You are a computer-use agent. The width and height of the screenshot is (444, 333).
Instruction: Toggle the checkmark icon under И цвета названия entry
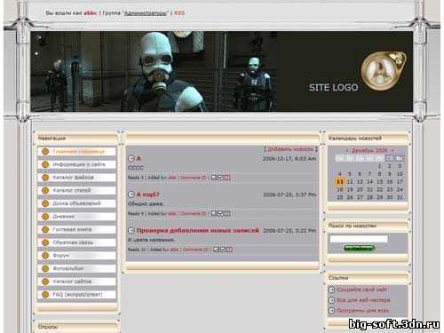pyautogui.click(x=223, y=250)
